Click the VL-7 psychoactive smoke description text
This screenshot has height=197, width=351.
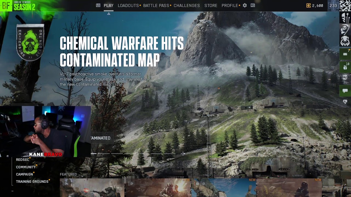104,79
